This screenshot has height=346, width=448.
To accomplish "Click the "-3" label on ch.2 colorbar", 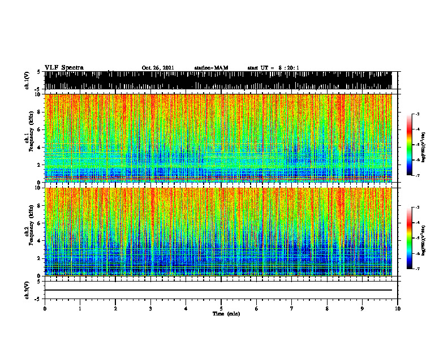I will 417,207.
